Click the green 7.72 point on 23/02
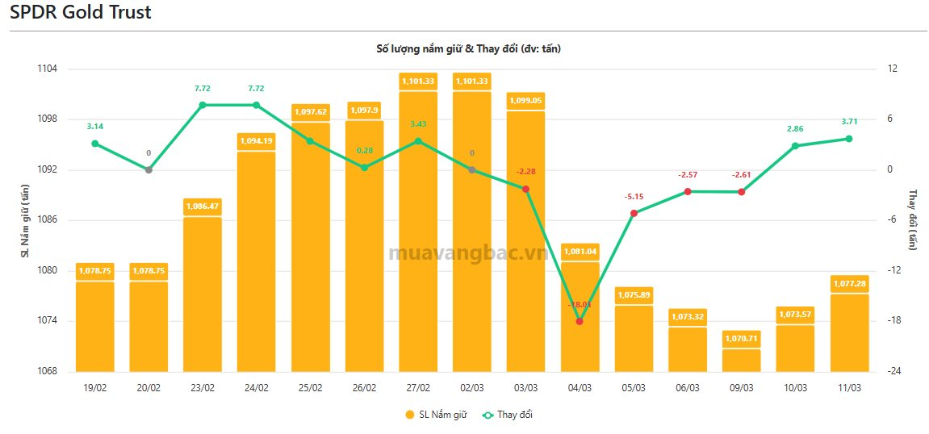This screenshot has width=929, height=434. point(203,105)
